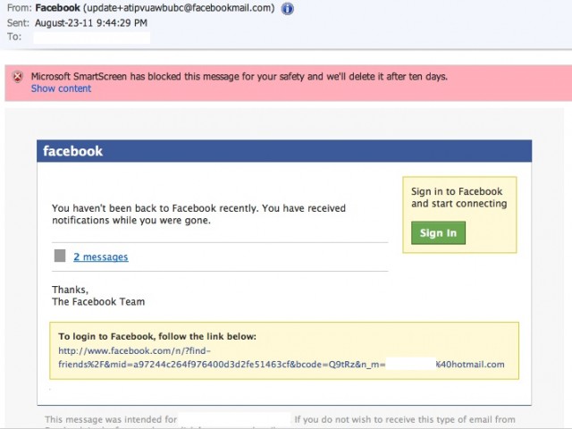The width and height of the screenshot is (572, 429).
Task: Open the Show content link
Action: (x=61, y=88)
